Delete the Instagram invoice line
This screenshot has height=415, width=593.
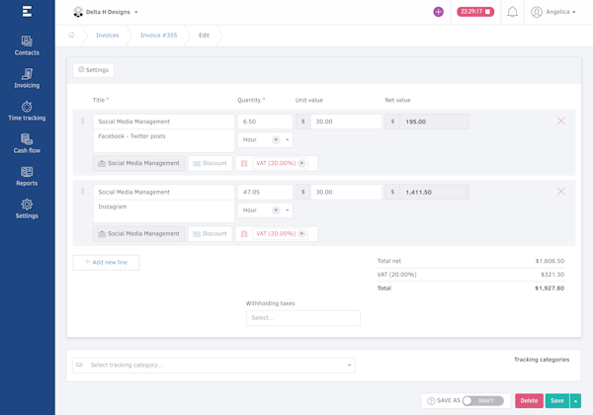(x=560, y=192)
